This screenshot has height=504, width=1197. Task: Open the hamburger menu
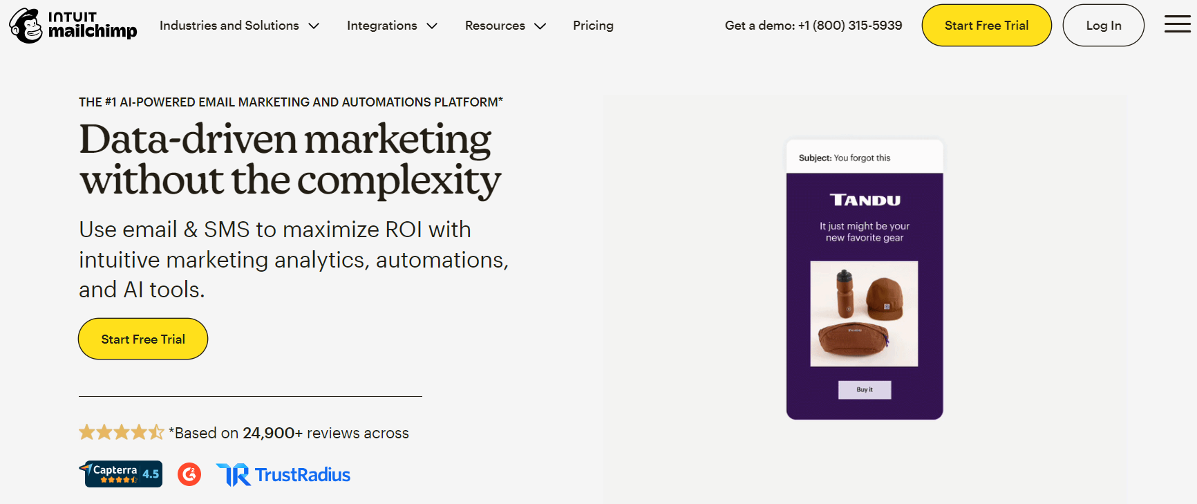(x=1176, y=24)
